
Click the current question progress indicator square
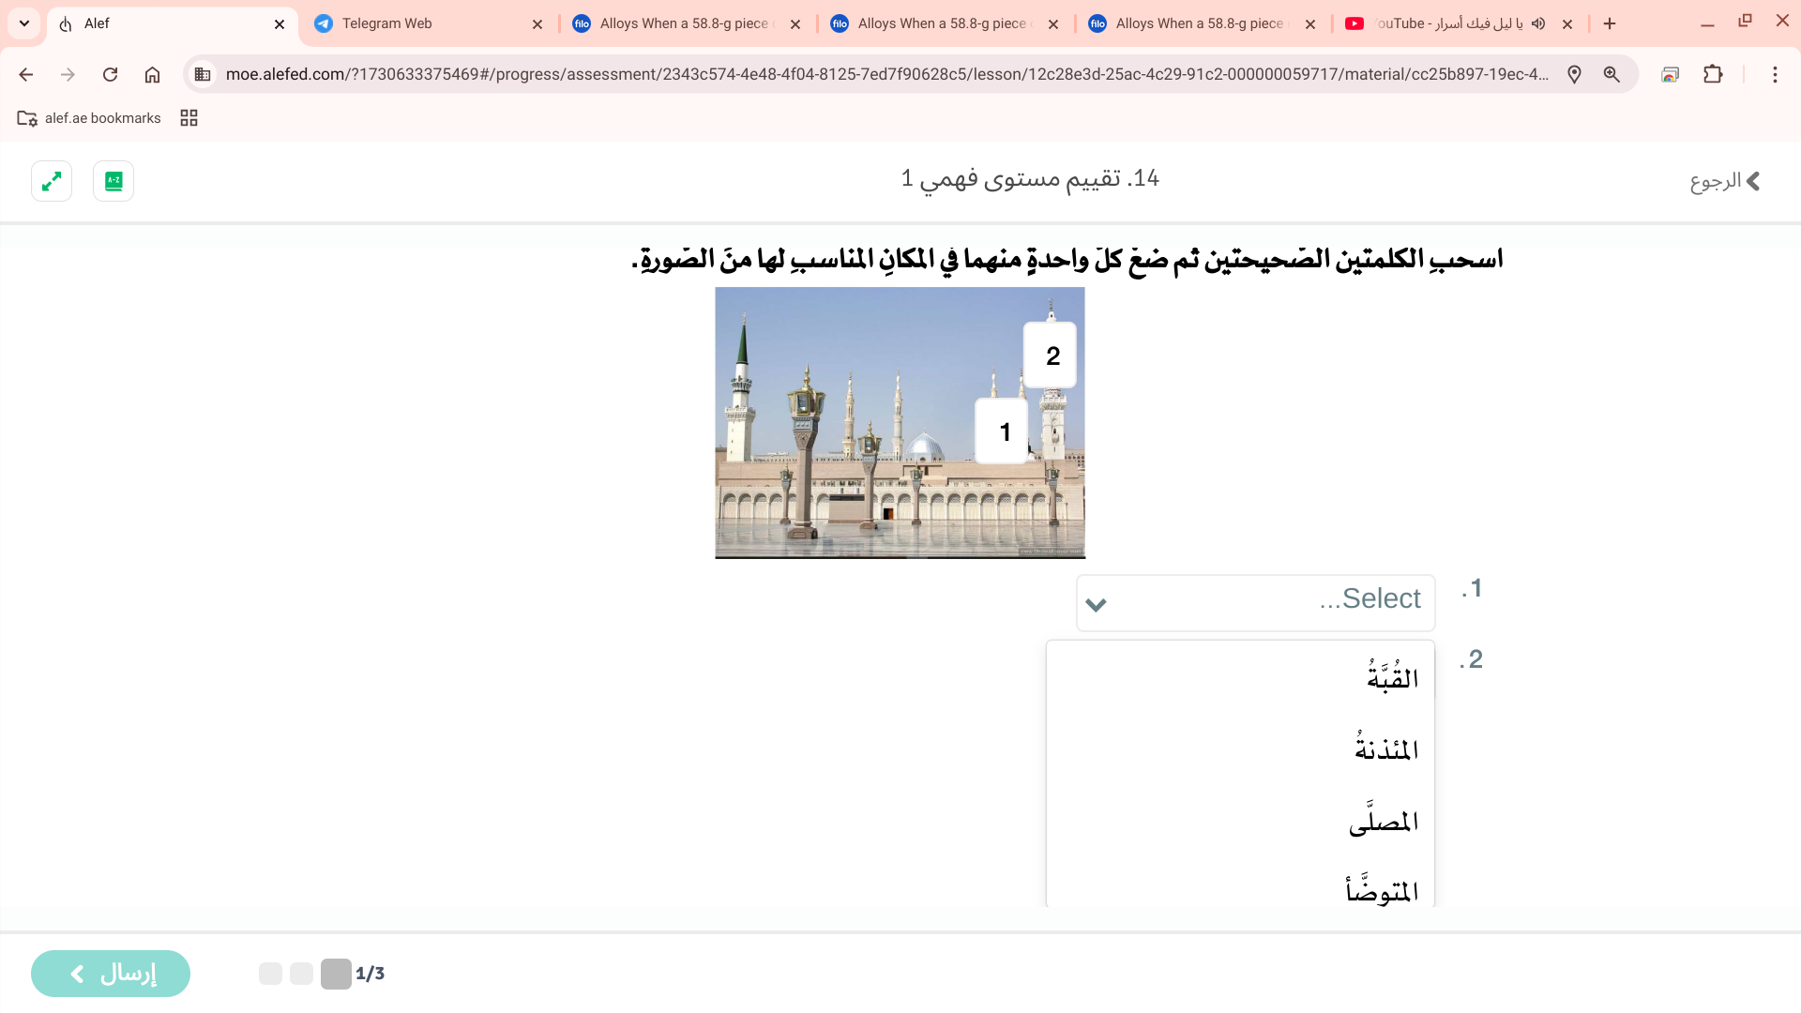coord(336,974)
